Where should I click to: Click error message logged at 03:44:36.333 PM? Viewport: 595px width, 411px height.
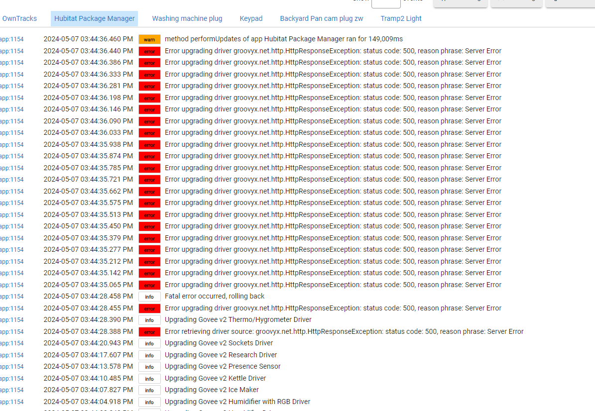click(x=333, y=74)
